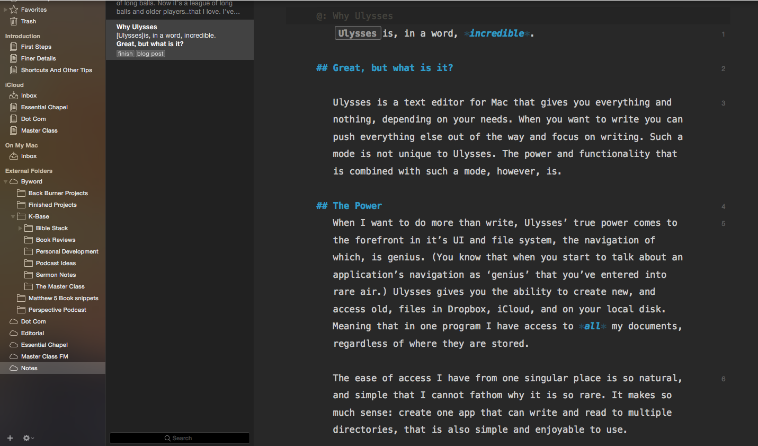Image resolution: width=758 pixels, height=446 pixels.
Task: Click the search field in sheet list
Action: pyautogui.click(x=180, y=438)
